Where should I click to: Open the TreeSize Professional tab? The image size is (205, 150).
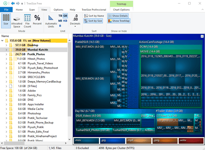click(x=94, y=10)
